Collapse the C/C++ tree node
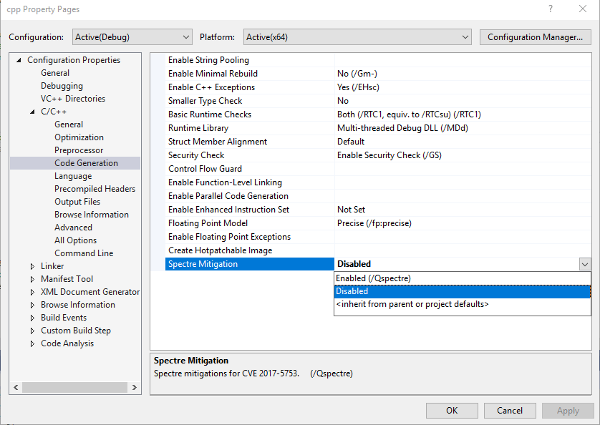The image size is (600, 425). [x=32, y=111]
